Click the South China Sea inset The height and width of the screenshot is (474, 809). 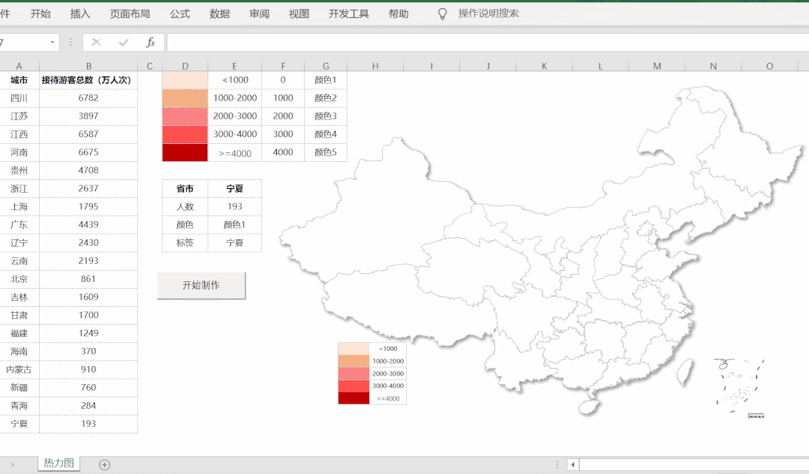coord(740,387)
